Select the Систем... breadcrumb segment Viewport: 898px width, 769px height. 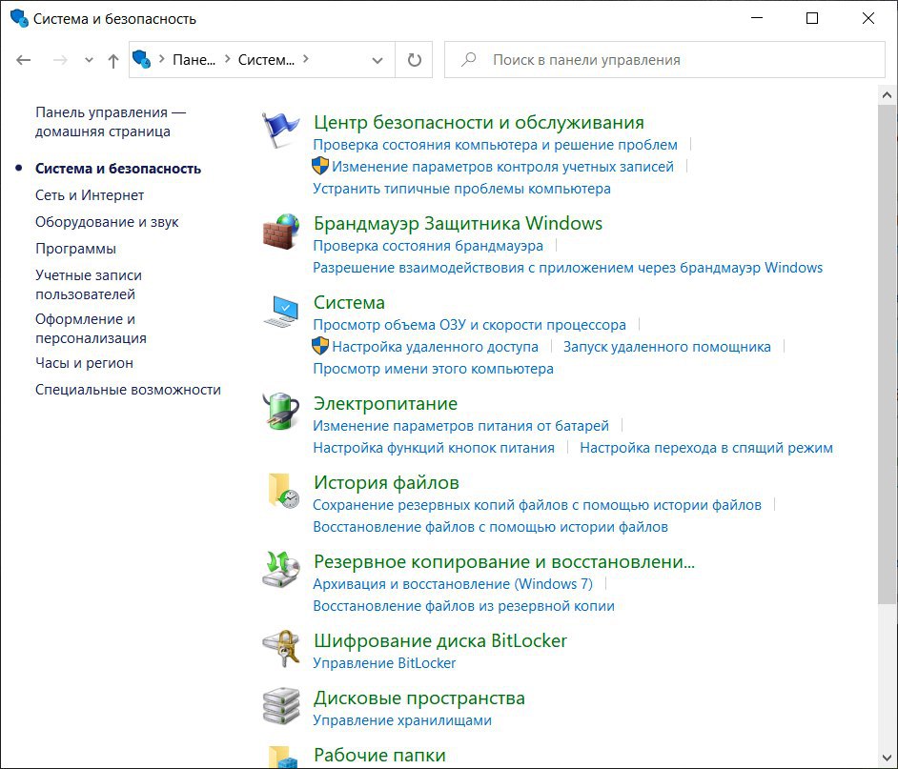tap(266, 59)
